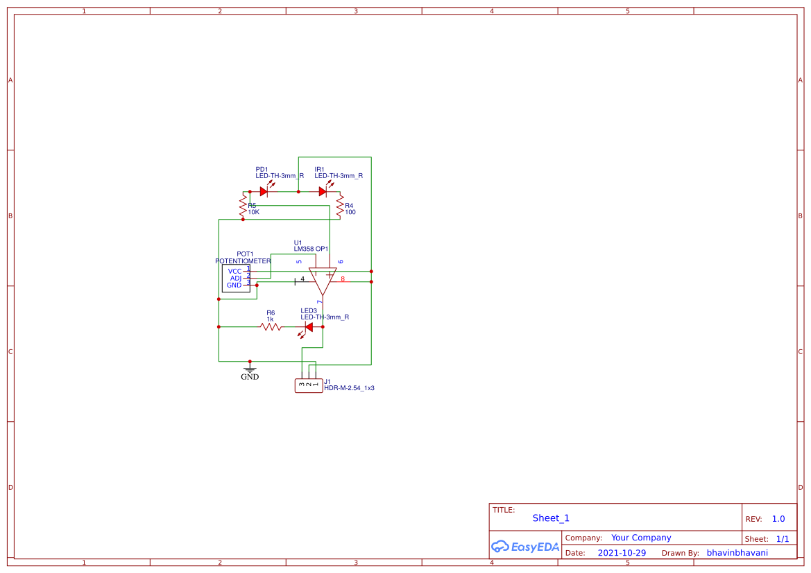
Task: Select the LM358 OP1 label
Action: tap(311, 249)
